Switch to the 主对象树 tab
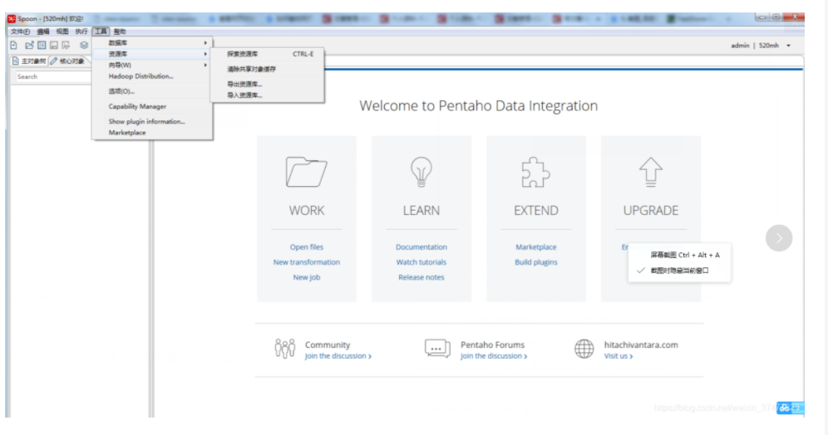Screen dimensions: 828x435 29,61
